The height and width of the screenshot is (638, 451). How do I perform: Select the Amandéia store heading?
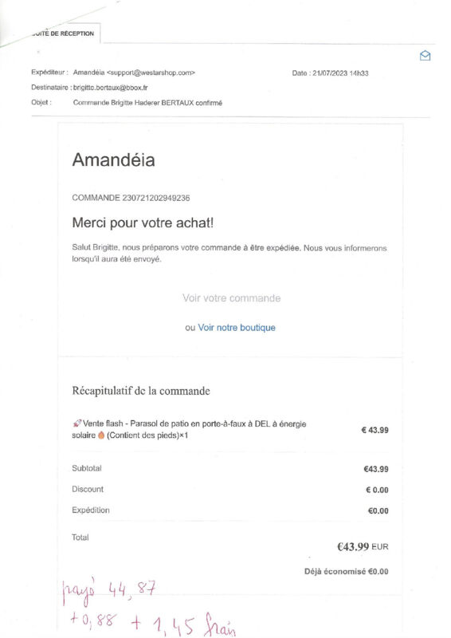tap(113, 160)
